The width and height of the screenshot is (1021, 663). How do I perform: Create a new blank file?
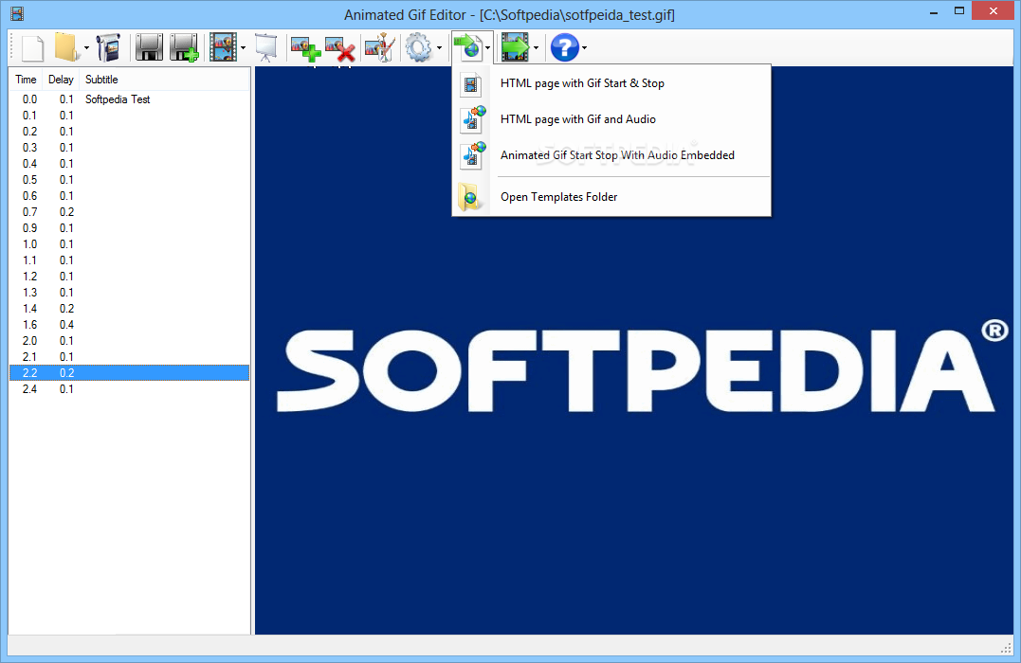[x=32, y=48]
